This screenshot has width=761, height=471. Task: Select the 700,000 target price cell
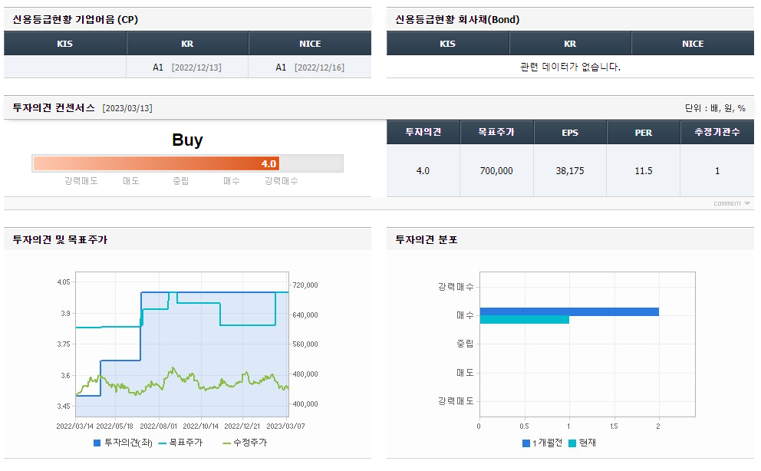(x=496, y=171)
